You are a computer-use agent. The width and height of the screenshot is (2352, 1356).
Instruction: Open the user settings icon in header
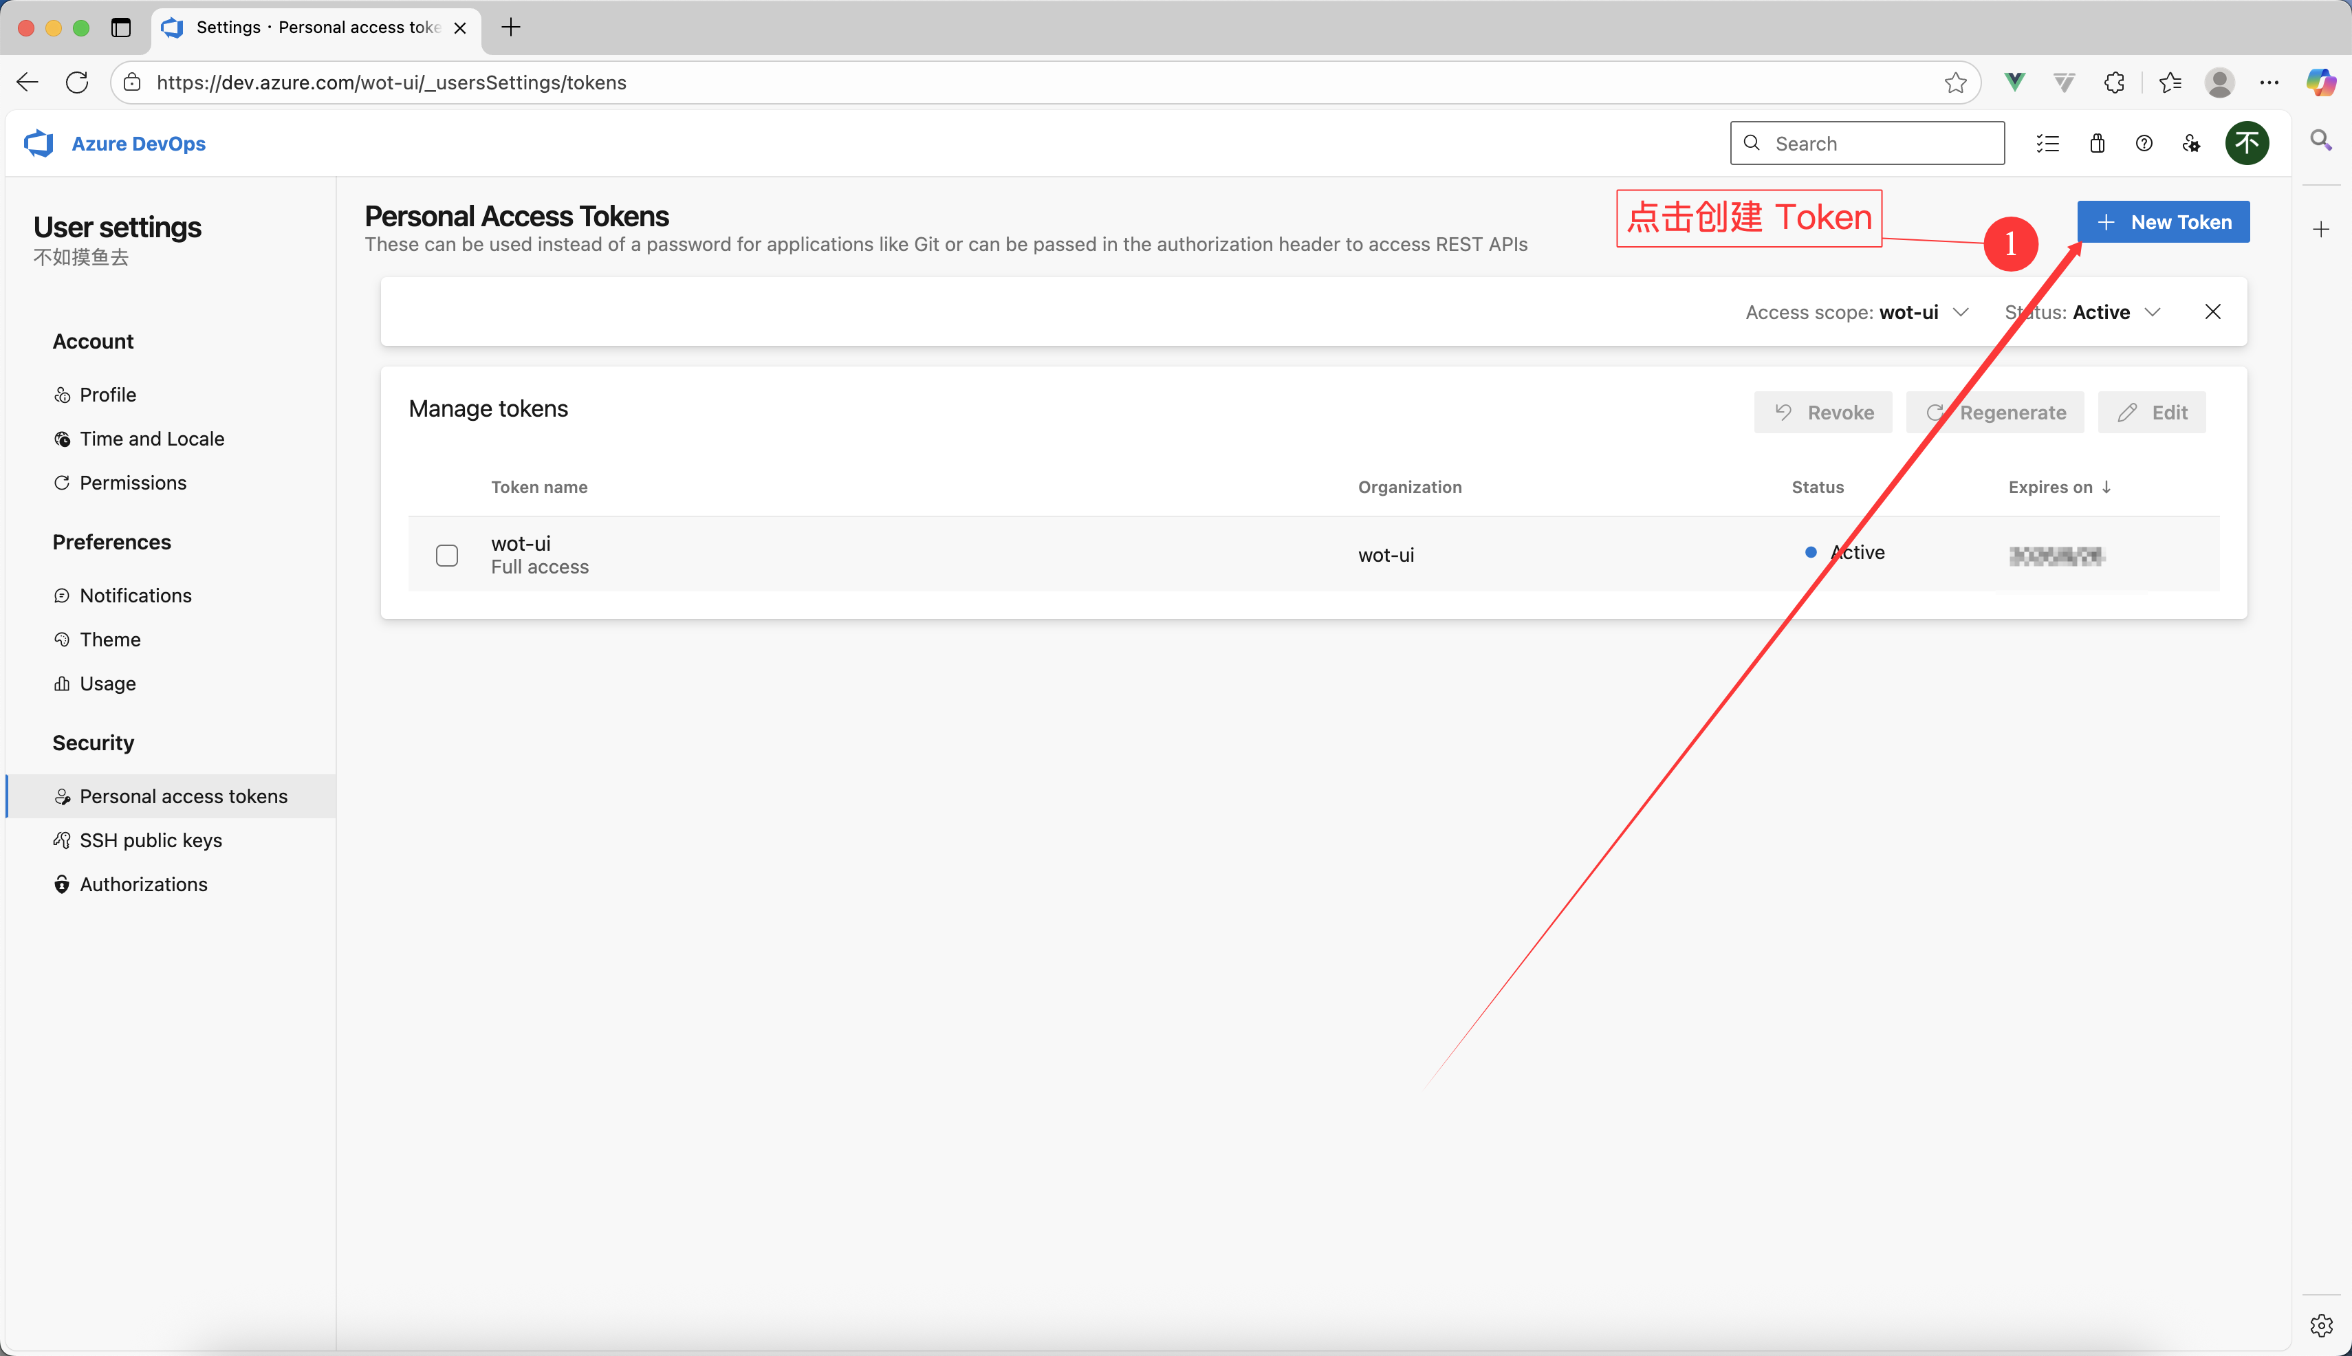(x=2191, y=144)
